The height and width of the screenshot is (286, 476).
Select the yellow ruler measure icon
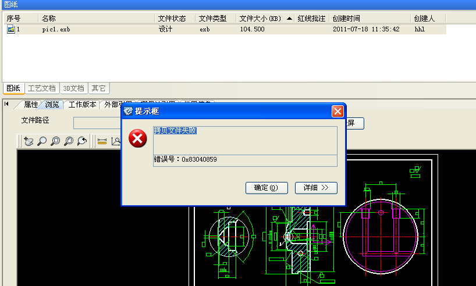(x=102, y=141)
